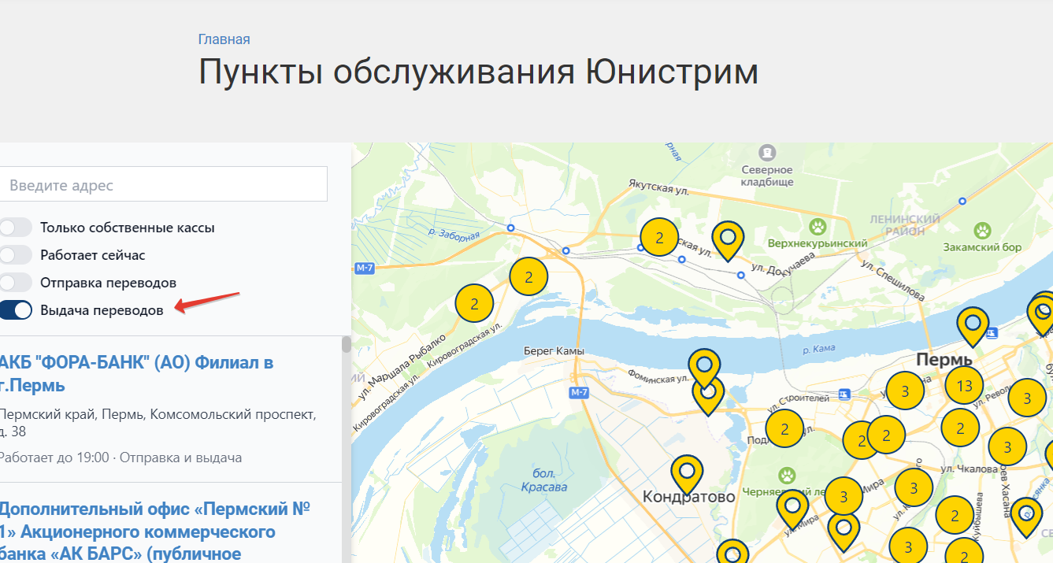The width and height of the screenshot is (1053, 563).
Task: Switch off Выдача переводов toggle
Action: pos(15,310)
